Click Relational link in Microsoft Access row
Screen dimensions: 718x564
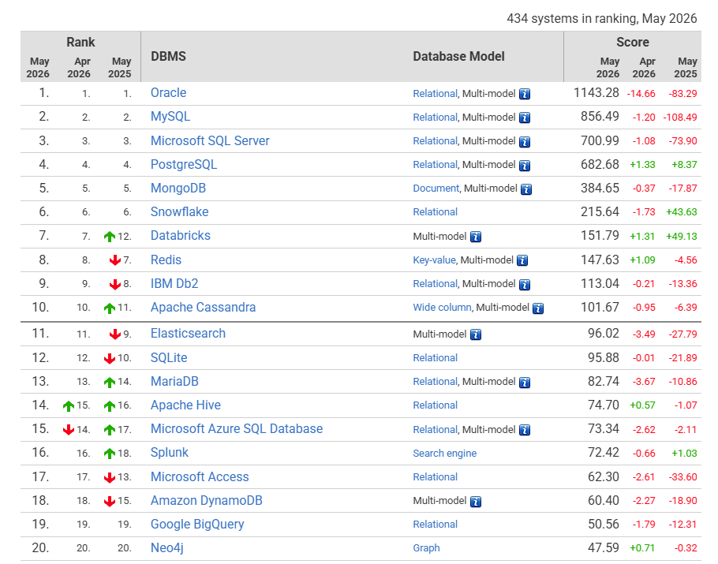pyautogui.click(x=436, y=477)
